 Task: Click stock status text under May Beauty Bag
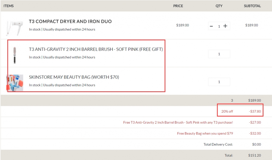pyautogui.click(x=62, y=85)
